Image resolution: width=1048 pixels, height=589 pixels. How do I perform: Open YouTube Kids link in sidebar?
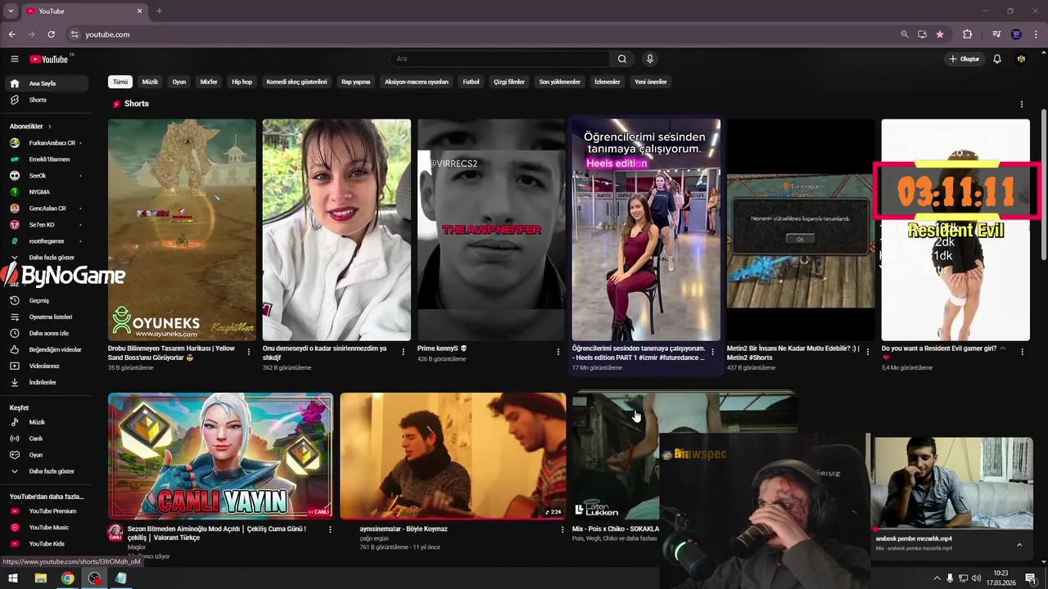pyautogui.click(x=49, y=544)
